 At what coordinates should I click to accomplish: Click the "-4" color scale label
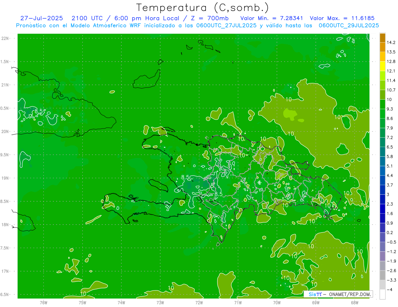point(390,289)
